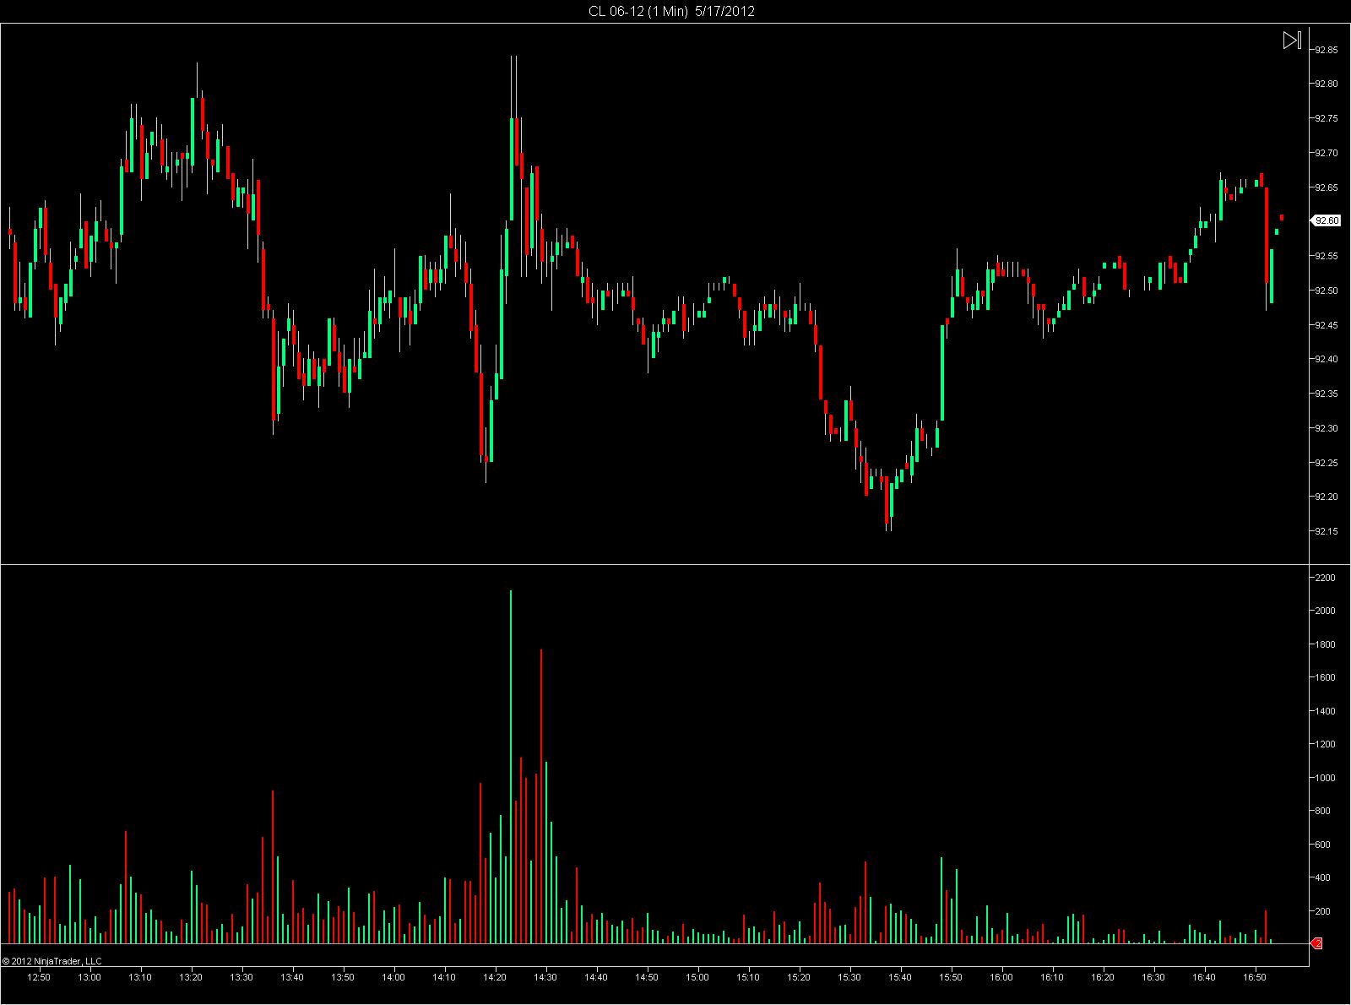Click the 14:50 time axis label
This screenshot has width=1351, height=1005.
click(x=647, y=977)
